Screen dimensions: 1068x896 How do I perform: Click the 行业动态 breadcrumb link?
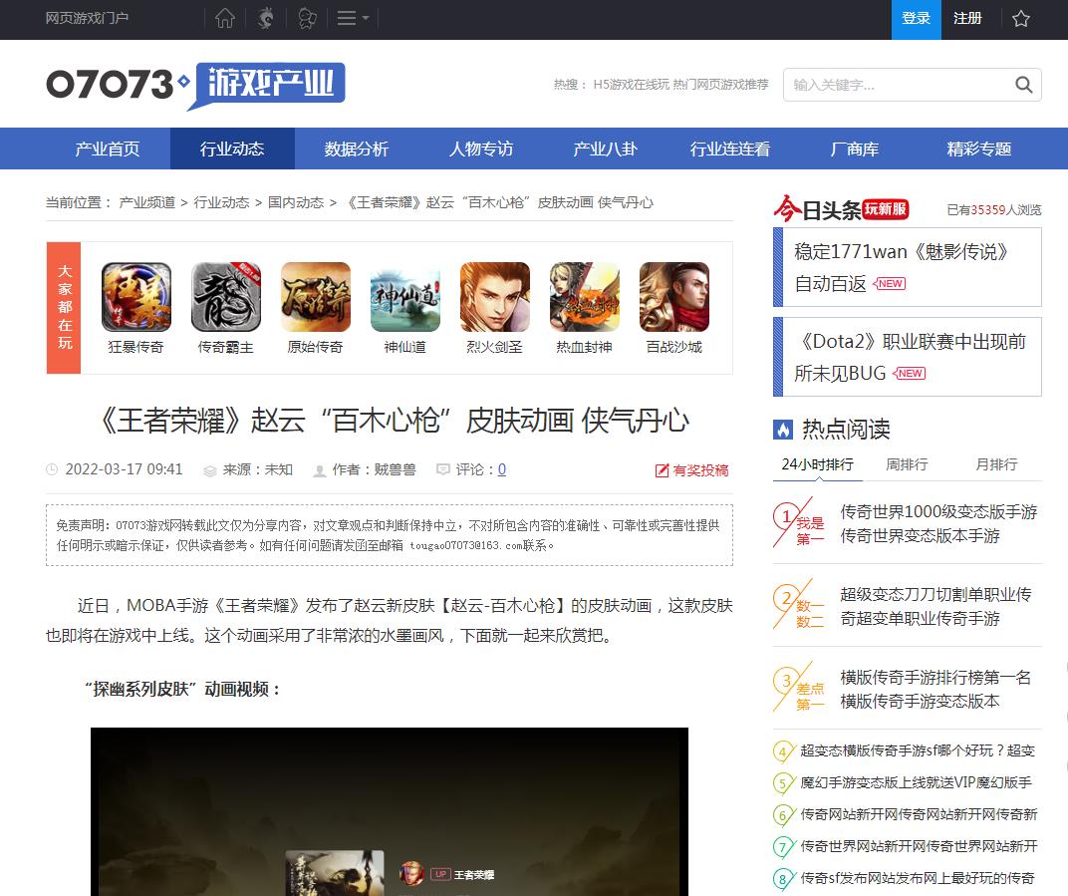221,202
